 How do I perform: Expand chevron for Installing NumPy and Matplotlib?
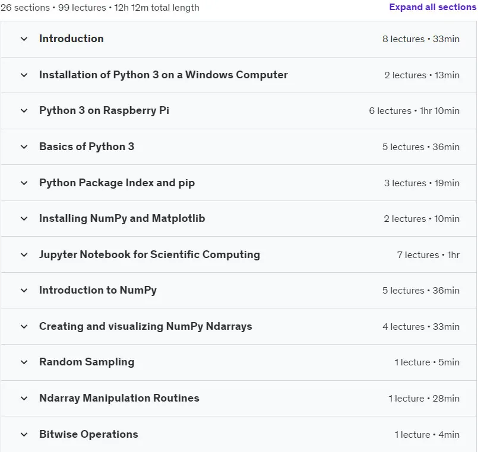coord(24,219)
